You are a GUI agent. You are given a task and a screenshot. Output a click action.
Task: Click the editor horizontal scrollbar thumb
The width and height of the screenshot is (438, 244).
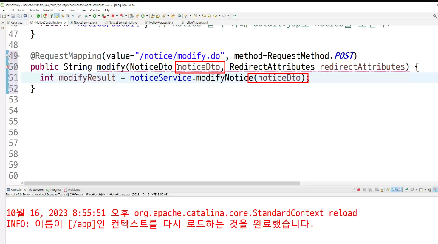162,183
